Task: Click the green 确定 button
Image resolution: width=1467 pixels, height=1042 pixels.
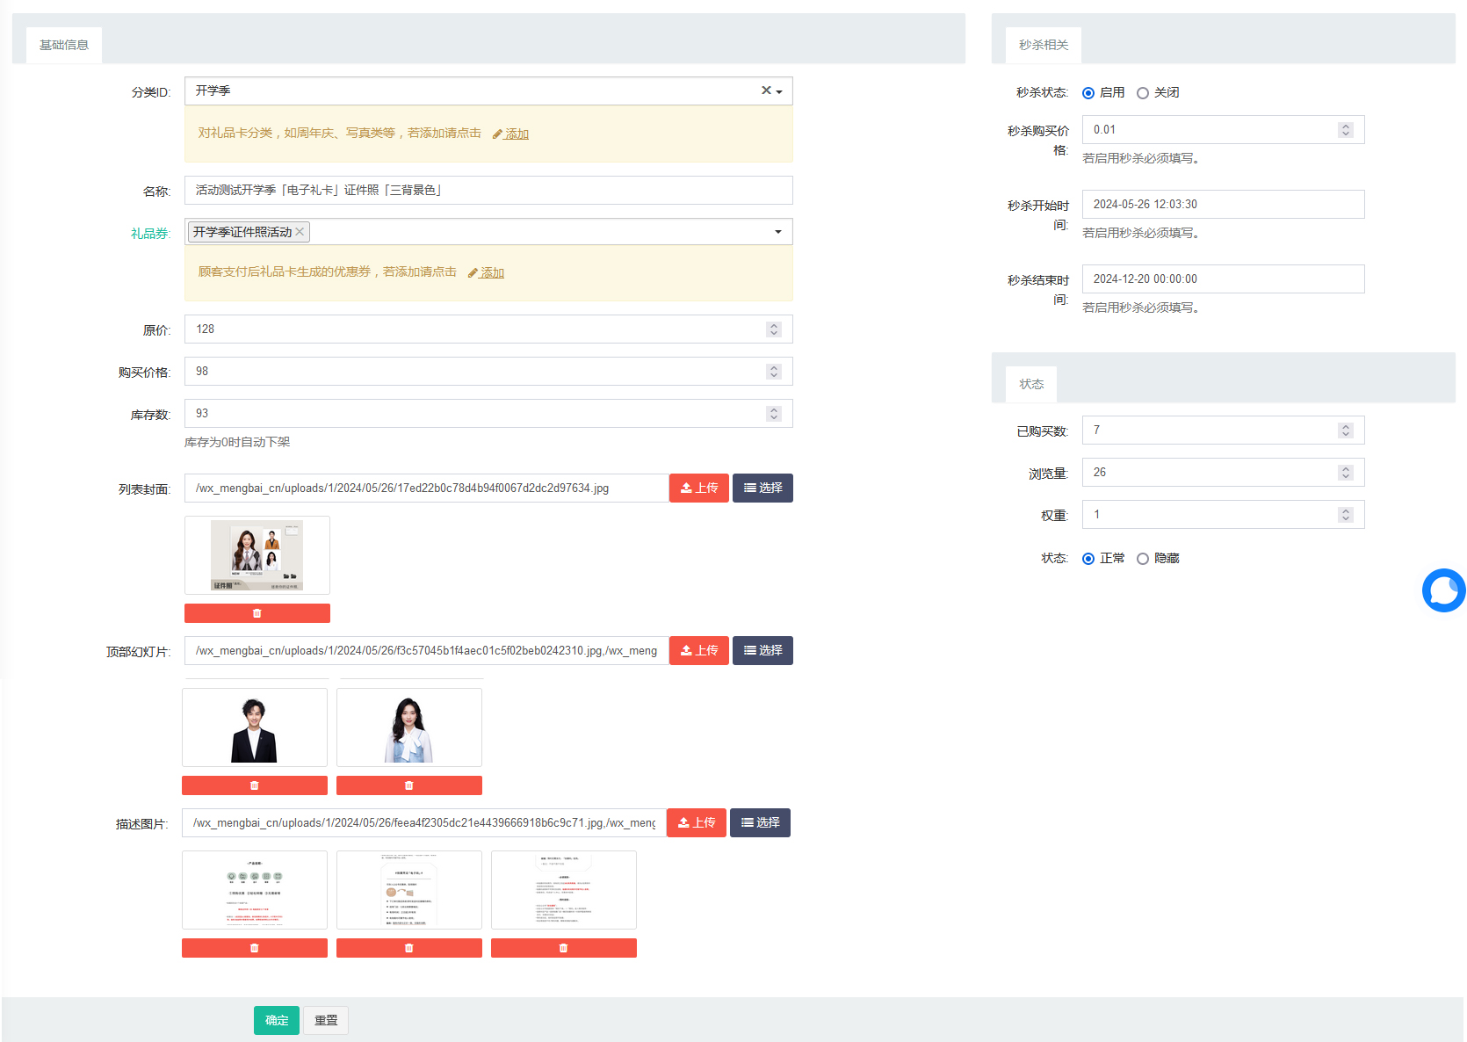Action: pyautogui.click(x=276, y=1020)
